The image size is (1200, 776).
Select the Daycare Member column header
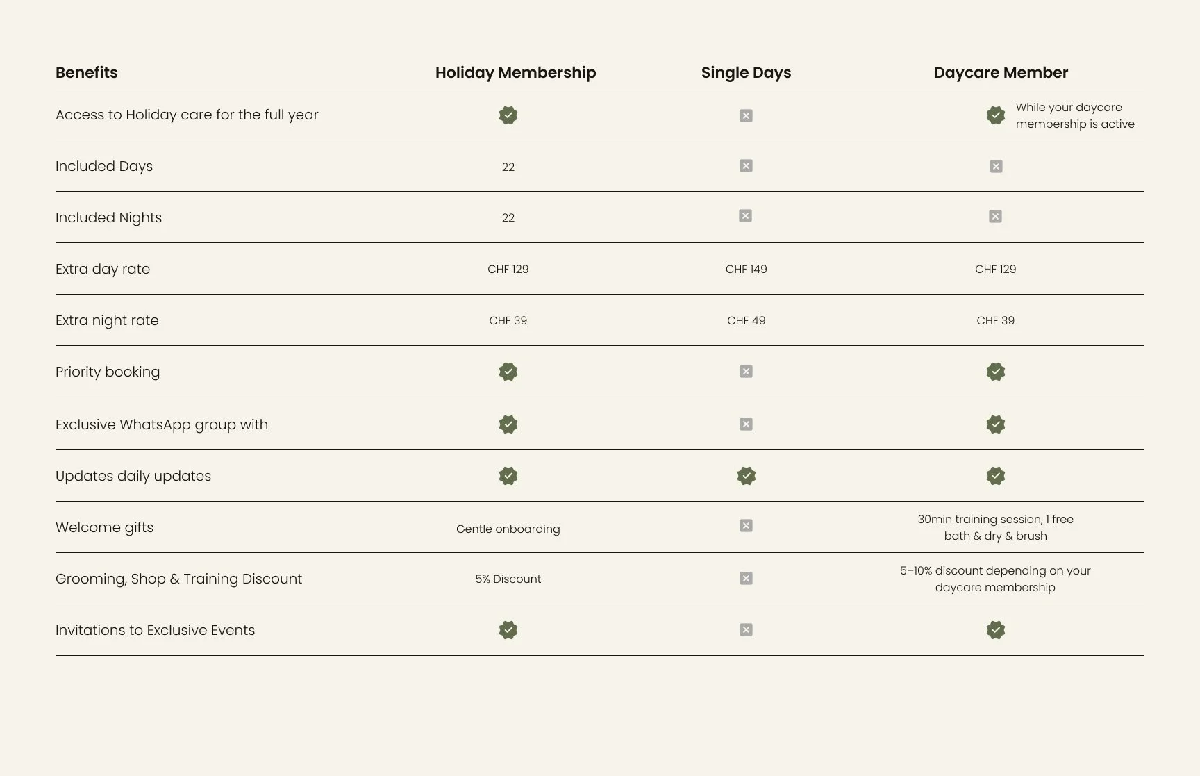point(1001,73)
